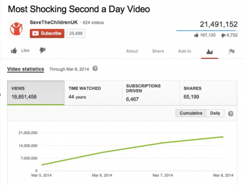
Task: Open the Add to menu
Action: [x=185, y=51]
